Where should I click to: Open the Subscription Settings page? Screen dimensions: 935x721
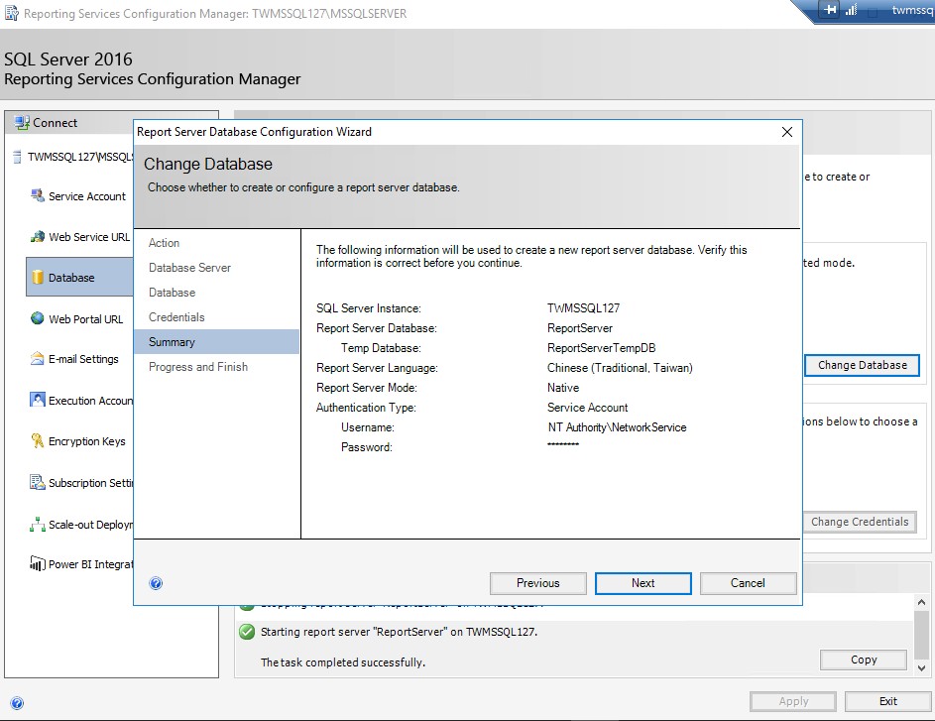pos(90,483)
